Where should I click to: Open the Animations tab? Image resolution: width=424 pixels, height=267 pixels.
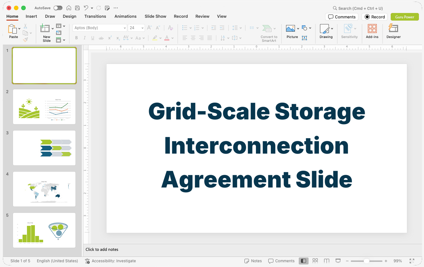[x=126, y=16]
